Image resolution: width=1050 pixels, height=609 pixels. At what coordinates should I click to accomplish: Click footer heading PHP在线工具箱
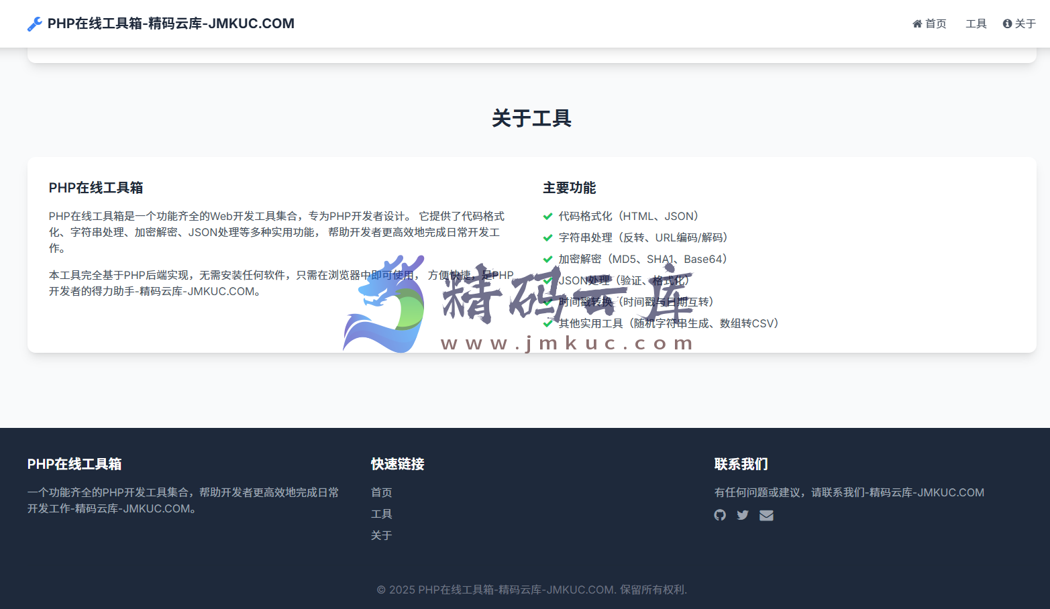click(x=74, y=464)
